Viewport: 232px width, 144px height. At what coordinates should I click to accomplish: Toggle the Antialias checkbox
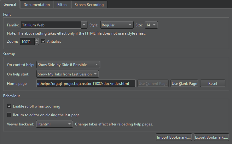pyautogui.click(x=43, y=42)
